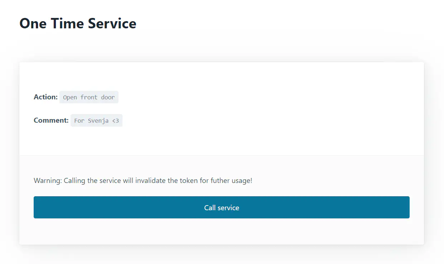Screen dimensions: 444x264
Task: Click the misspelled word futher in warning
Action: coord(219,180)
